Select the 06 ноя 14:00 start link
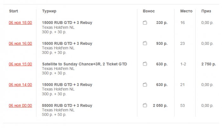The height and width of the screenshot is (128, 222). click(20, 85)
